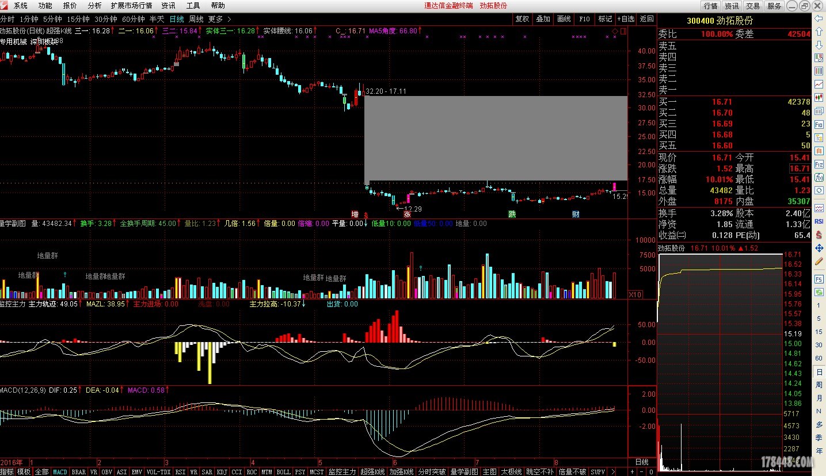Expand the 更多 periods dropdown

click(x=220, y=19)
